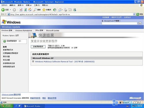Select 安装更新程序 (1) in sidebar

point(14,41)
